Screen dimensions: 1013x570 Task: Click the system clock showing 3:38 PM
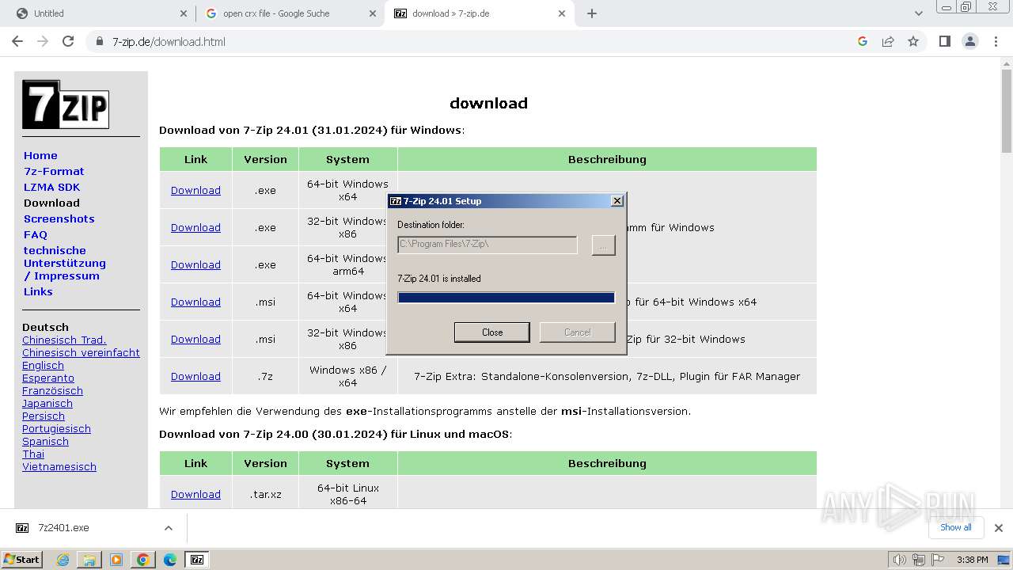(x=972, y=560)
